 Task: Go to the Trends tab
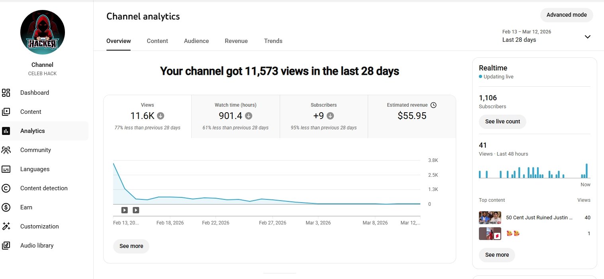click(x=273, y=41)
